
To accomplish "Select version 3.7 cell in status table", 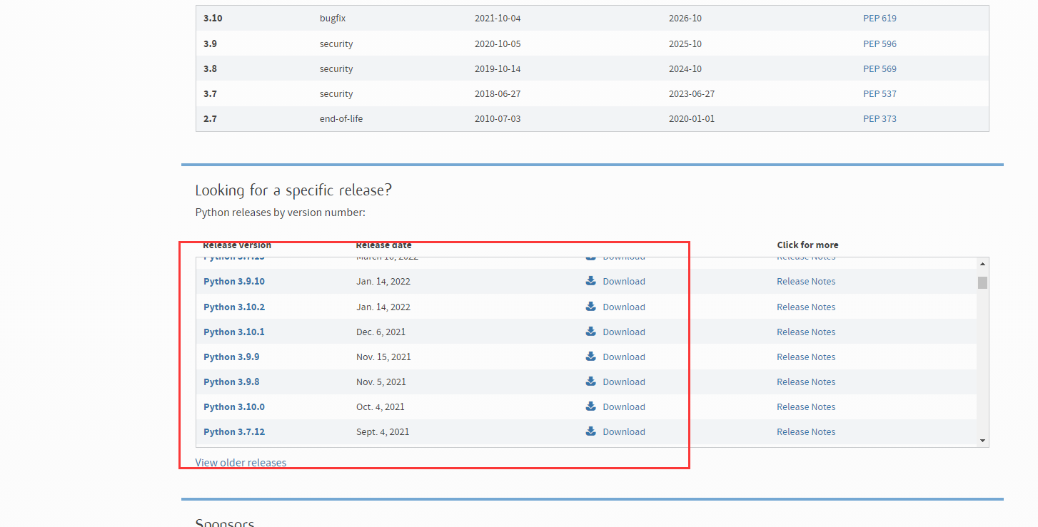I will click(210, 94).
